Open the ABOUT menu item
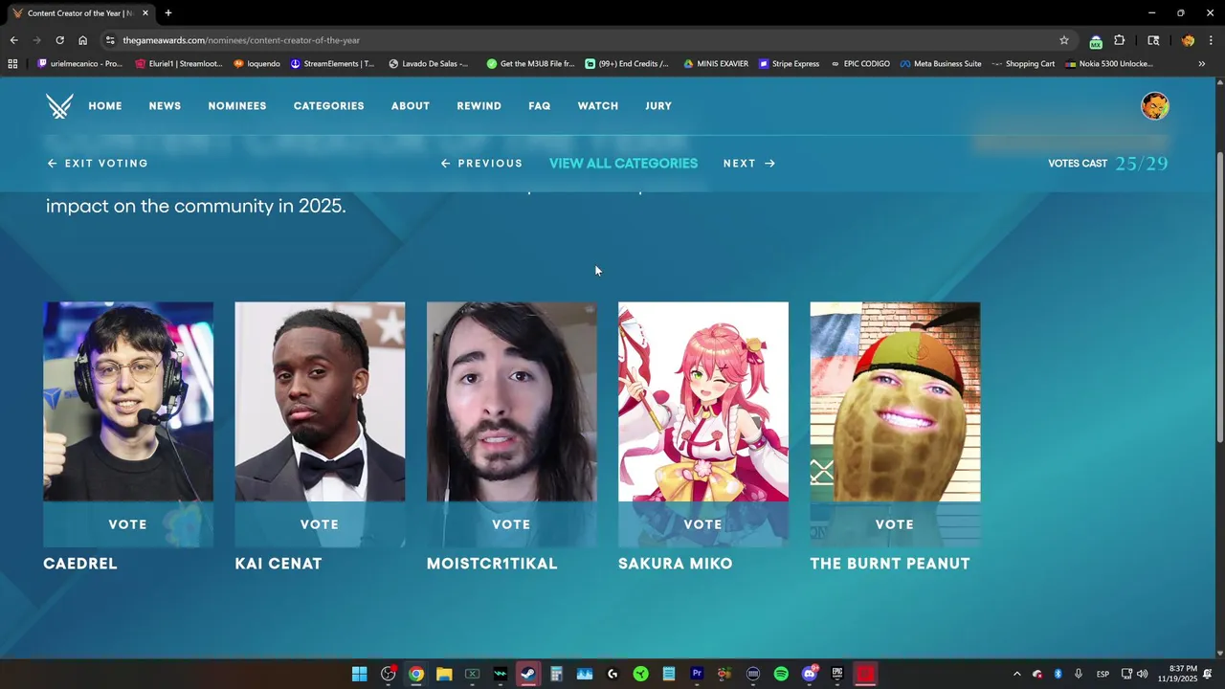The image size is (1225, 689). coord(411,106)
